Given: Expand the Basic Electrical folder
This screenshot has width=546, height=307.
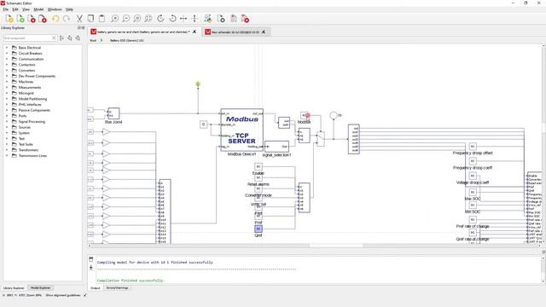Looking at the screenshot, I should click(x=7, y=48).
